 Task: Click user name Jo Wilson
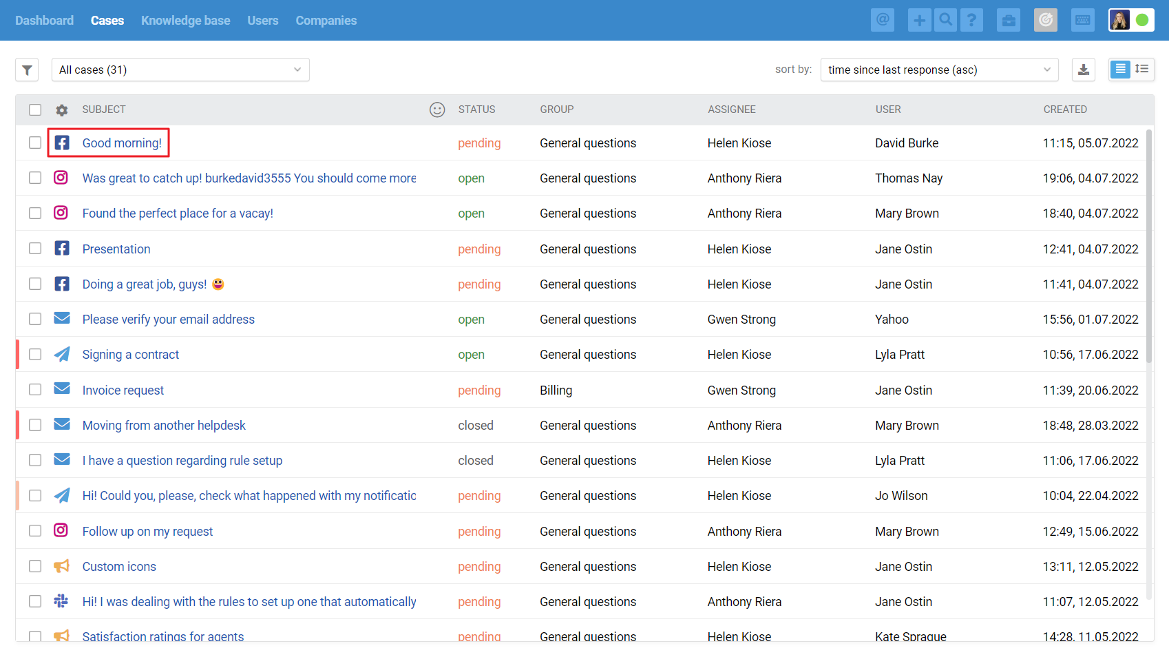click(901, 496)
